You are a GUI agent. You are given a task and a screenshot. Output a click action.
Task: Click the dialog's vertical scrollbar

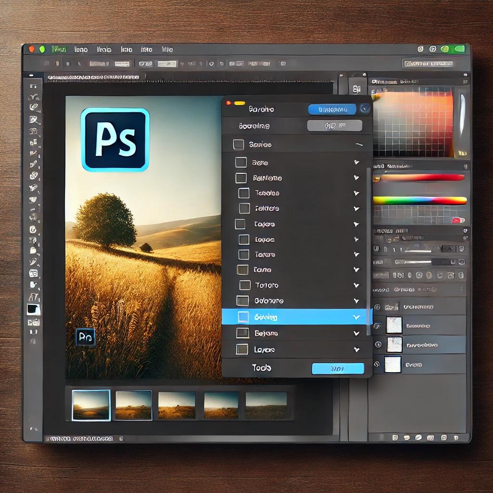(x=368, y=251)
